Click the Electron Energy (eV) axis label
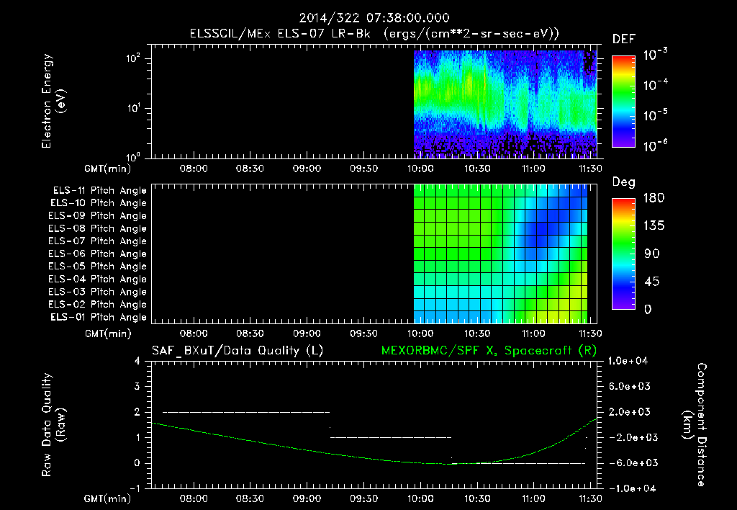737x510 pixels. pos(53,101)
